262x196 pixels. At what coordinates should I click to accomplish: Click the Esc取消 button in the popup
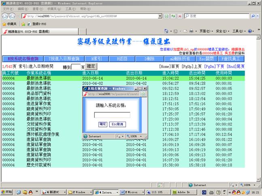click(x=118, y=124)
